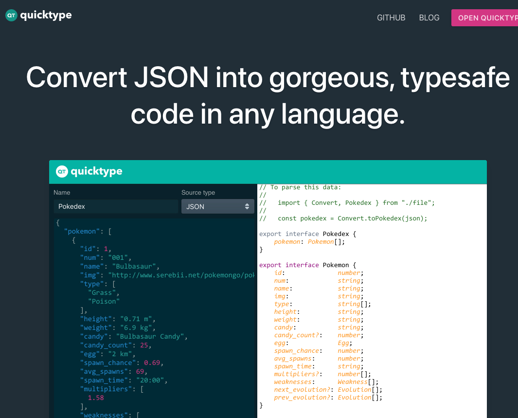Click the 1.58 multiplier value
The image size is (518, 418).
[96, 398]
